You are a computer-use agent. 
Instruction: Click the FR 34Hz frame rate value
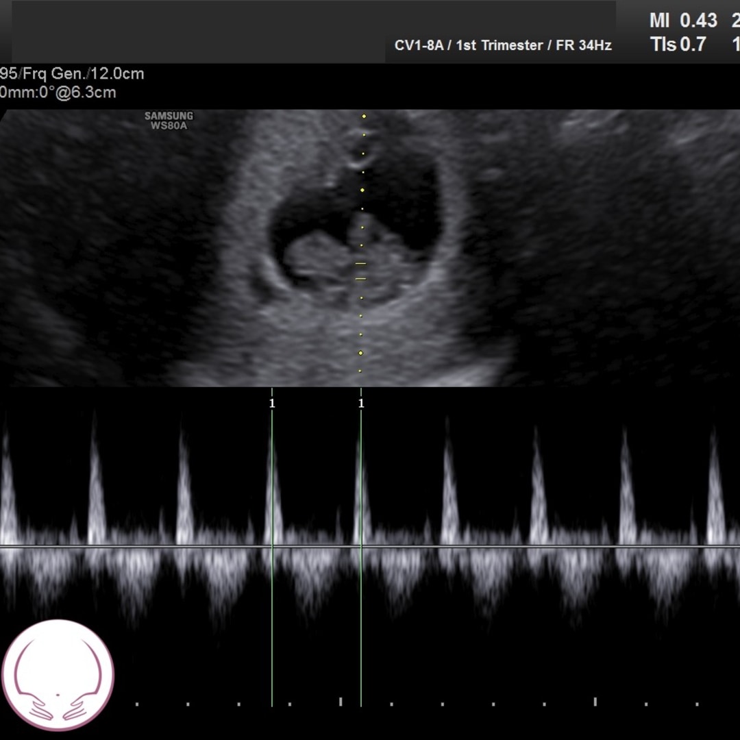pyautogui.click(x=583, y=46)
